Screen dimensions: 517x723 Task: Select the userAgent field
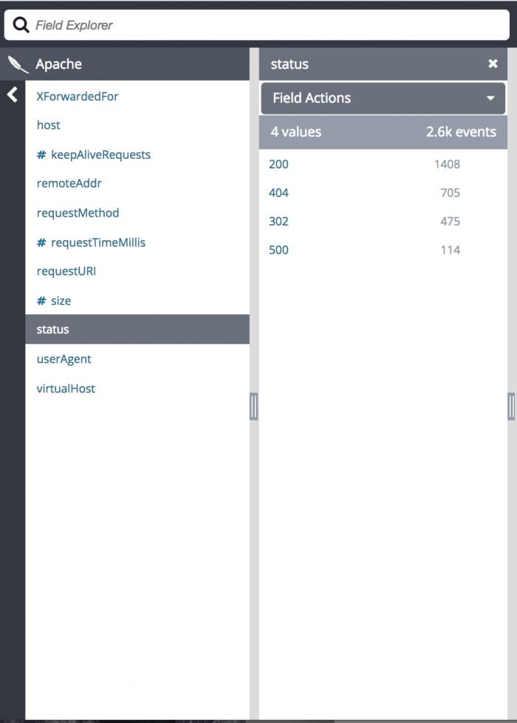point(64,359)
